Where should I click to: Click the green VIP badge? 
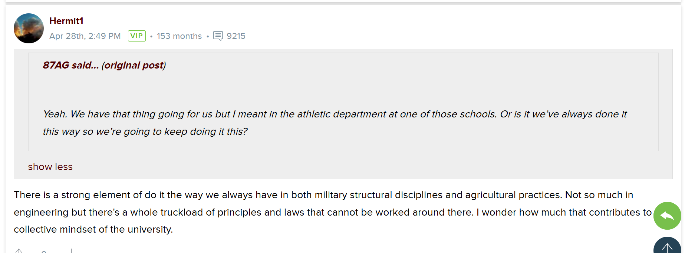tap(137, 36)
